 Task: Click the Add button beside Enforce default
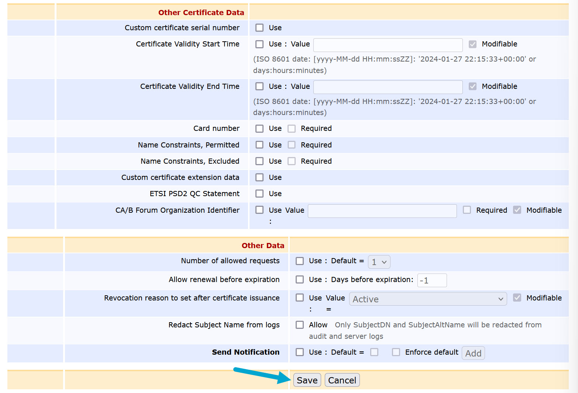click(473, 353)
